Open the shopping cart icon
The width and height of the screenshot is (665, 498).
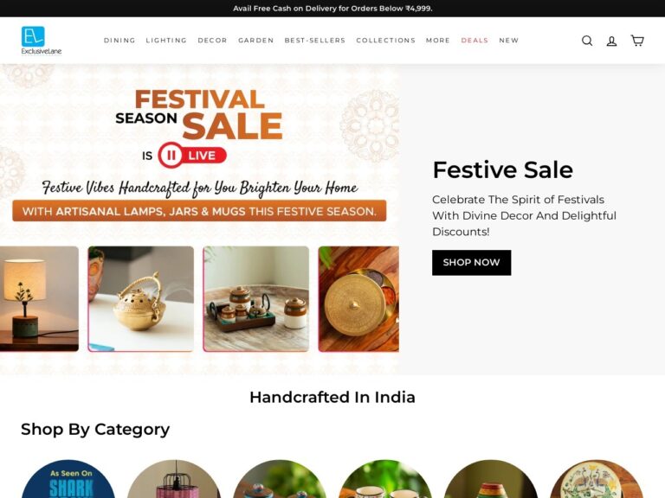coord(637,41)
